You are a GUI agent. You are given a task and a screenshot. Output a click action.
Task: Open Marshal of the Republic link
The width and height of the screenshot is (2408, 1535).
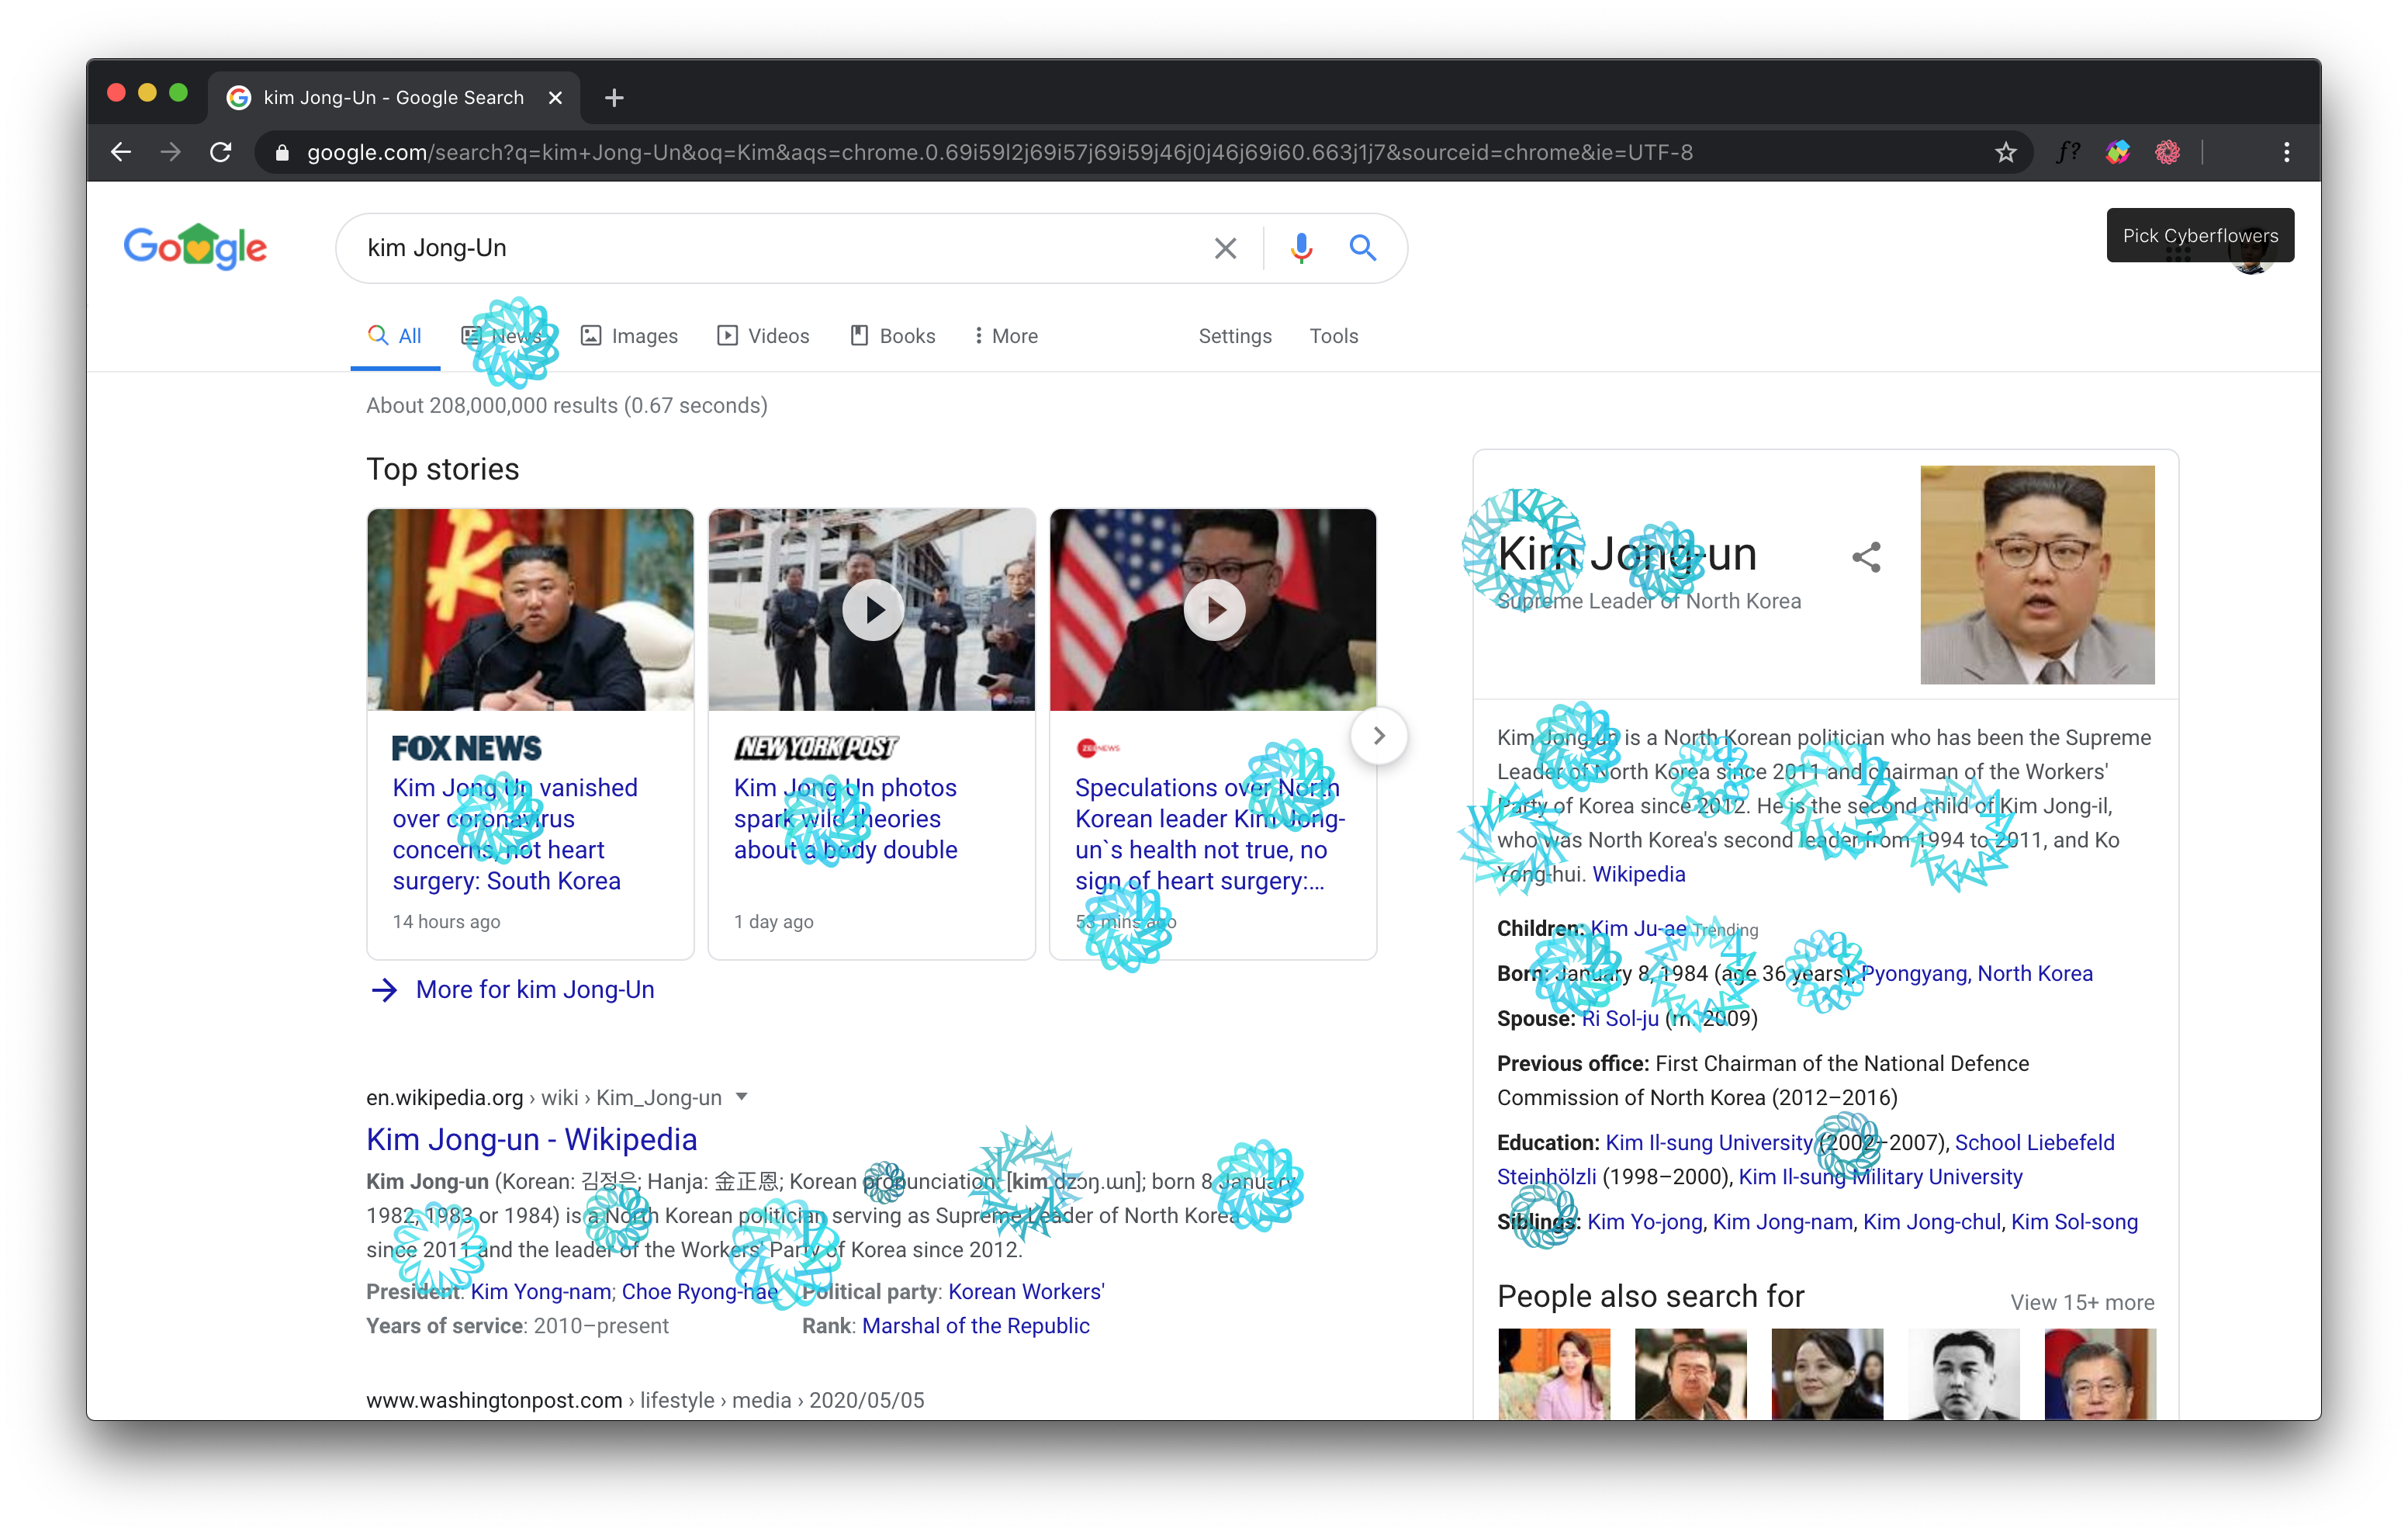click(x=976, y=1326)
